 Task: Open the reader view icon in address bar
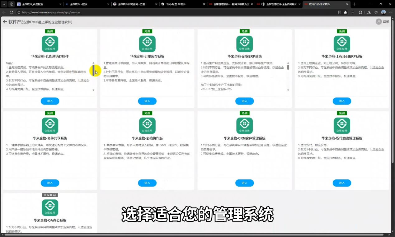(x=340, y=12)
